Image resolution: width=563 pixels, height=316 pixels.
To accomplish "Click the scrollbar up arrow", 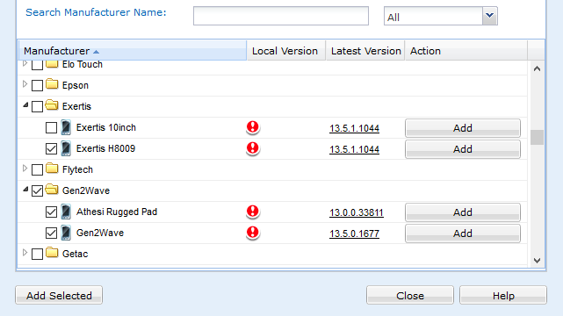I will 537,68.
